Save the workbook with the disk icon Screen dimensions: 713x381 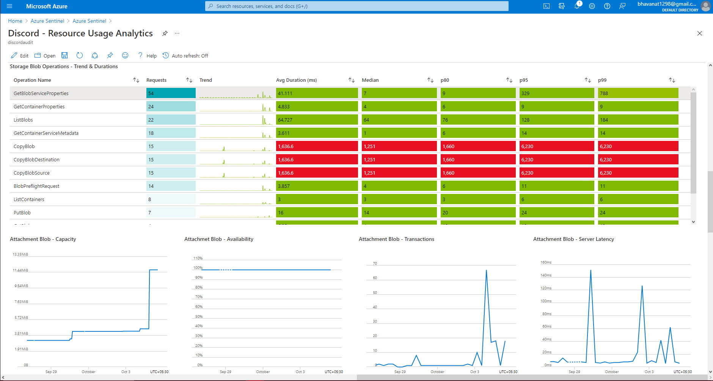pos(64,55)
